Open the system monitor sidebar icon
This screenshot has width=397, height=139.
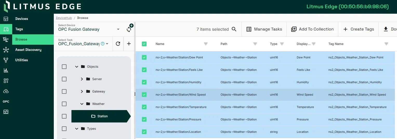pos(6,112)
